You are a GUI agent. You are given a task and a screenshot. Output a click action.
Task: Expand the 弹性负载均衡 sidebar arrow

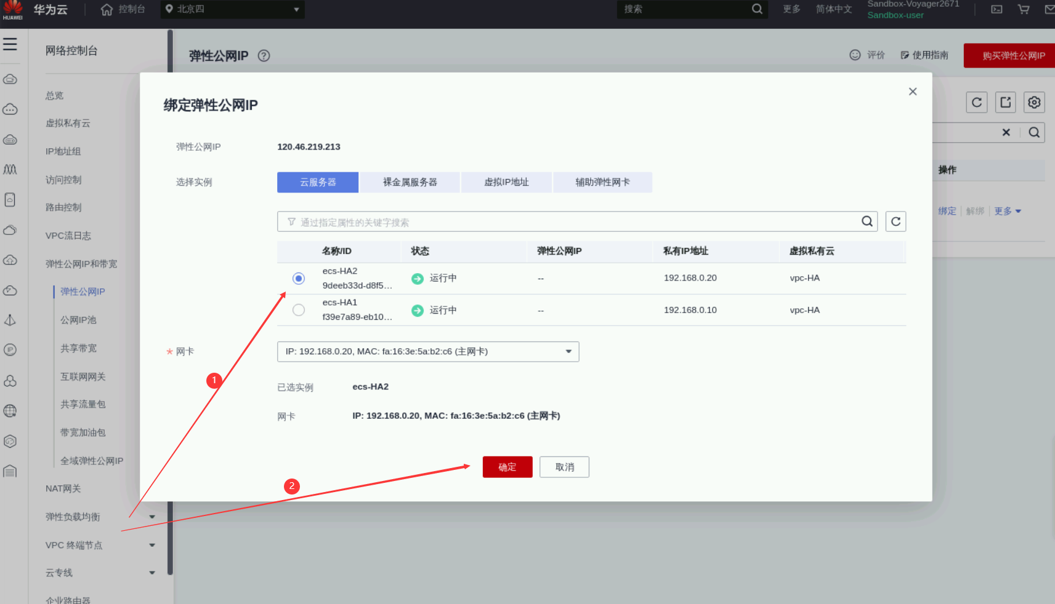pos(152,517)
